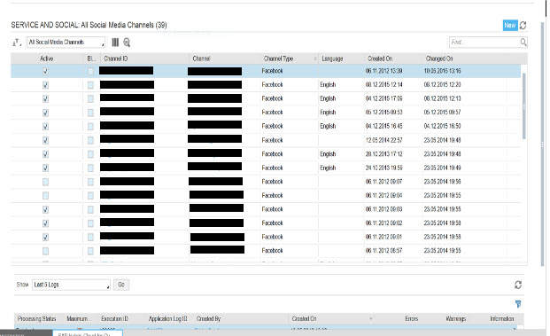Check BL. box for row created 06.11.2012 09:01
The height and width of the screenshot is (336, 550).
[90, 237]
